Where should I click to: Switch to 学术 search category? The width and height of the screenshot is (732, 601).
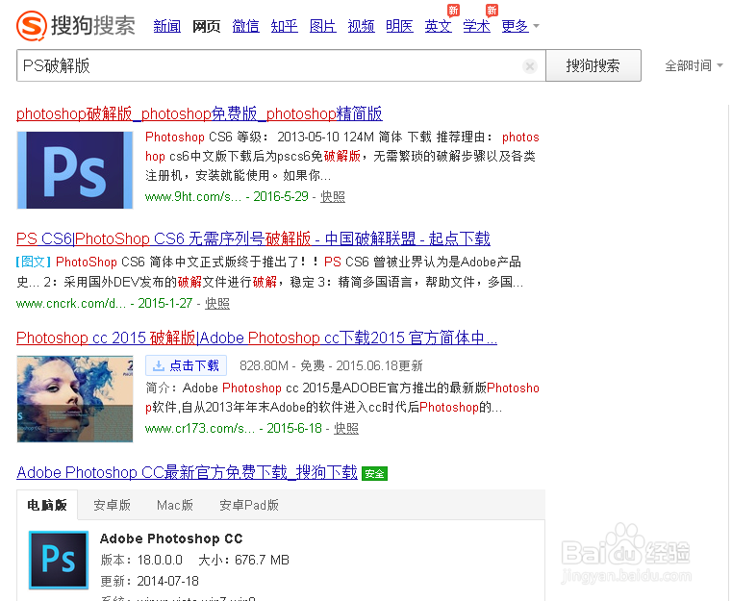477,26
